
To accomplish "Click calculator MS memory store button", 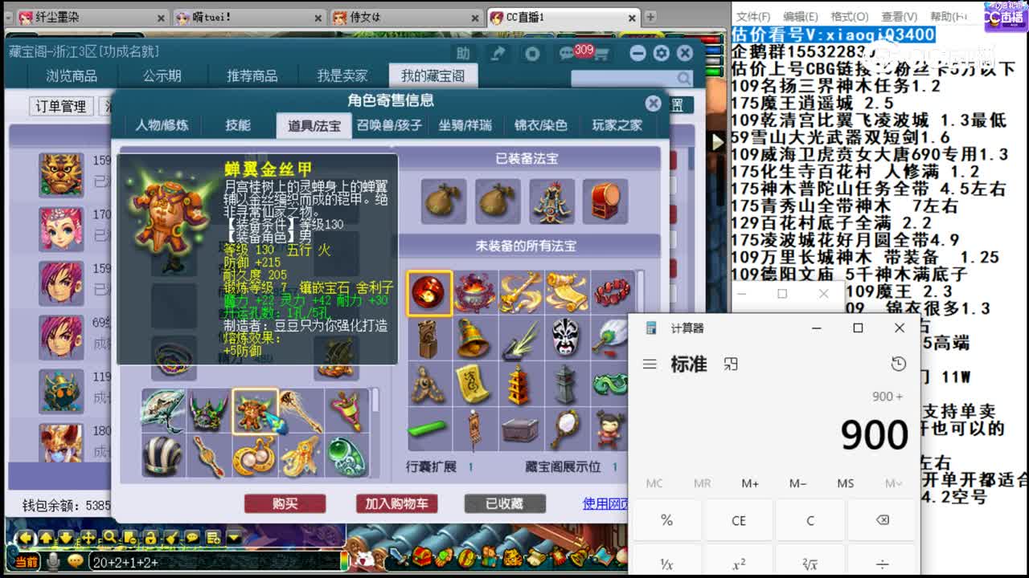I will (x=846, y=483).
